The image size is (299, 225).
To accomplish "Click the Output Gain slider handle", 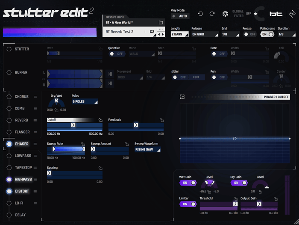I will click(x=259, y=204).
